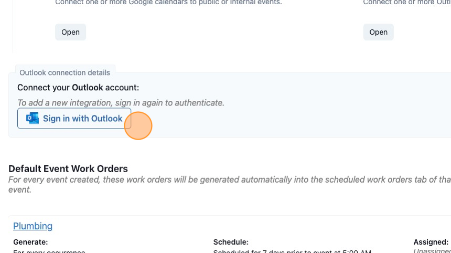451x253 pixels.
Task: Click the Schedule: field label
Action: coord(231,242)
